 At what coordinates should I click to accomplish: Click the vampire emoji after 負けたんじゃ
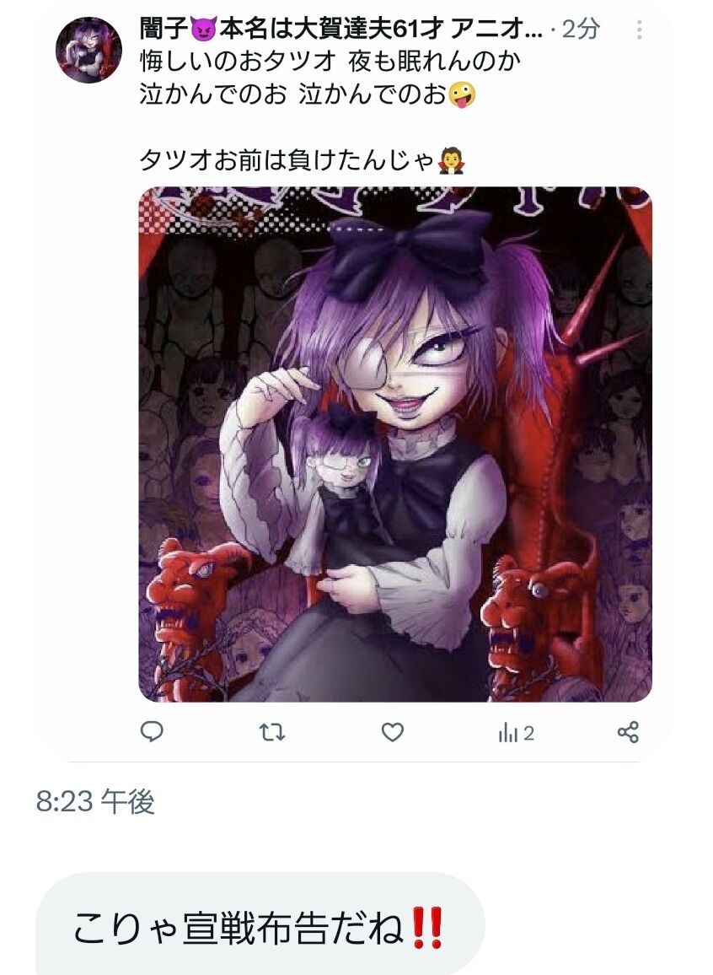451,160
